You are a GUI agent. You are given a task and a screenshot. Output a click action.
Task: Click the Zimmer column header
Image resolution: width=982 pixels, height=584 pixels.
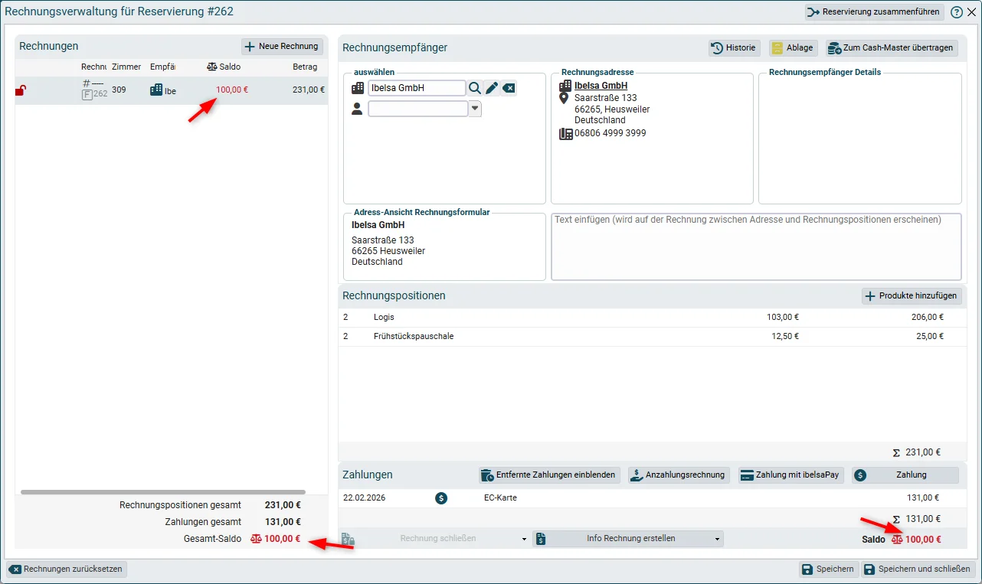click(126, 67)
